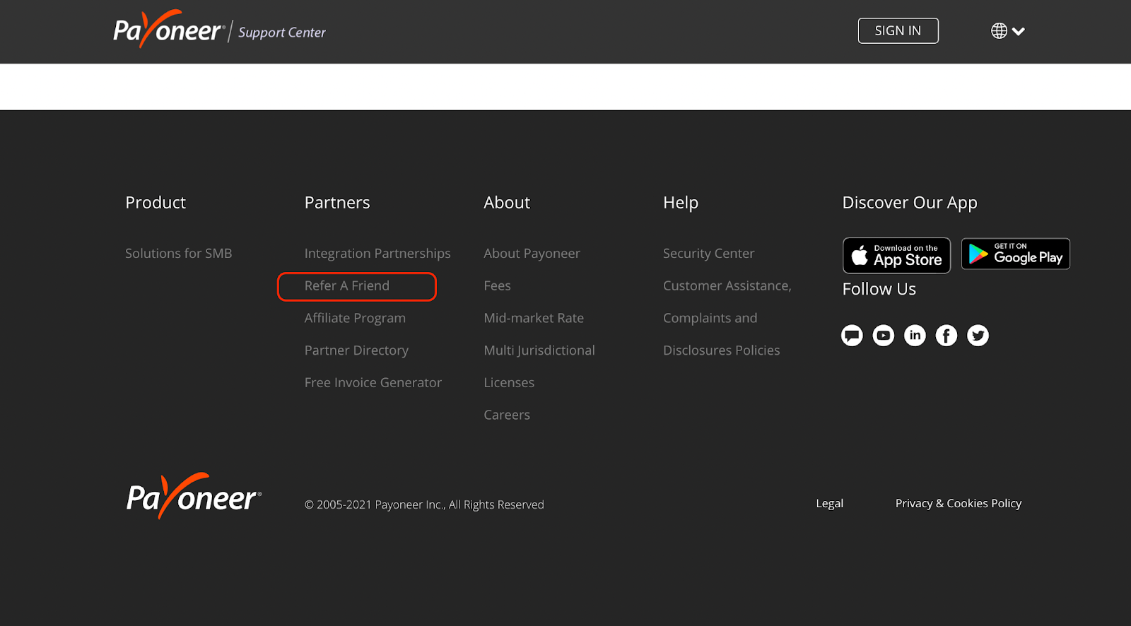The image size is (1131, 626).
Task: Open the language globe icon
Action: [x=999, y=31]
